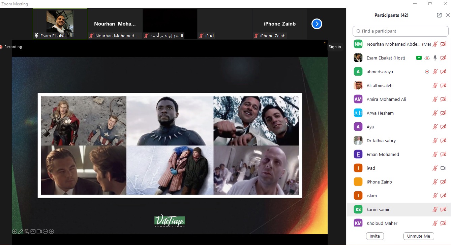Go to previous slide with back arrow
This screenshot has width=451, height=245.
coord(14,231)
